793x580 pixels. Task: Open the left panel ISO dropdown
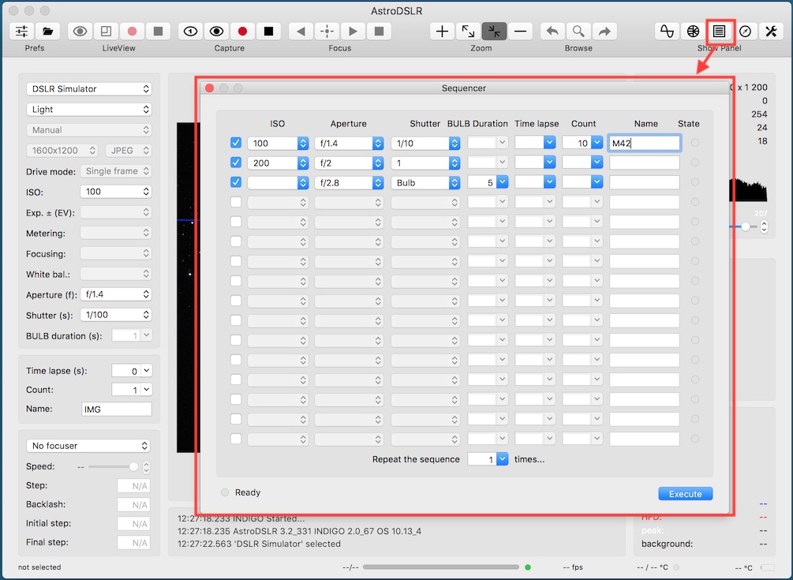[x=116, y=192]
